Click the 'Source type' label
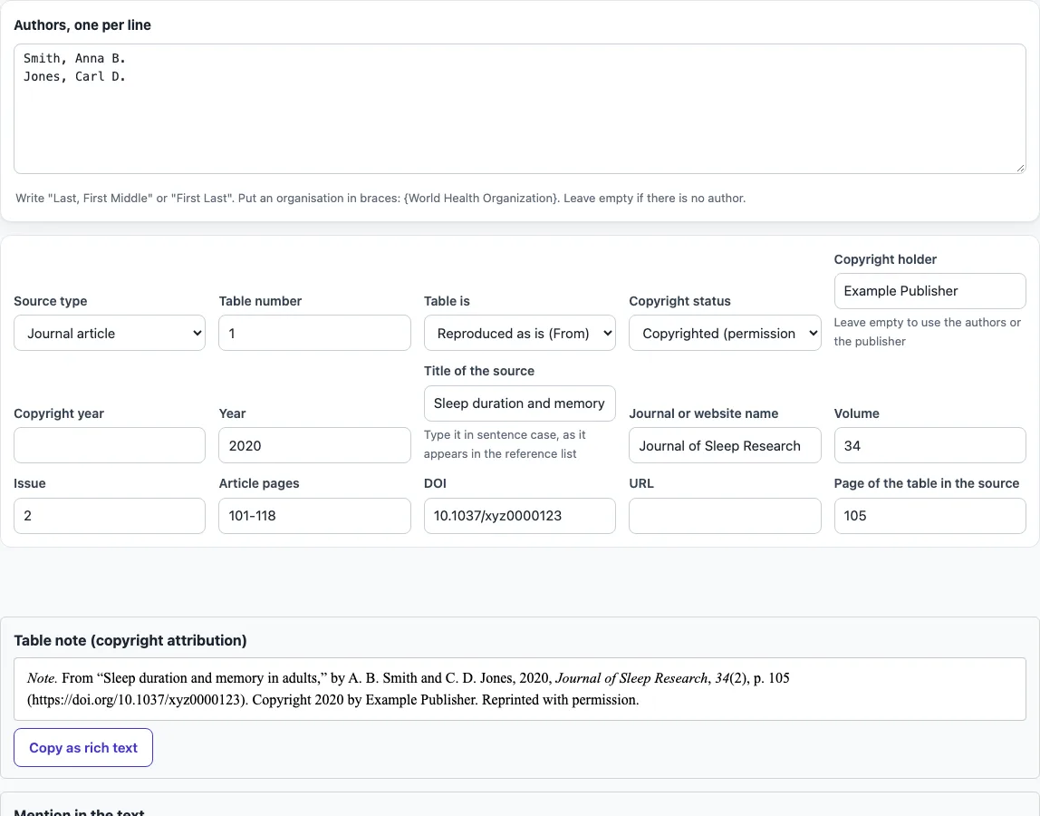 51,301
